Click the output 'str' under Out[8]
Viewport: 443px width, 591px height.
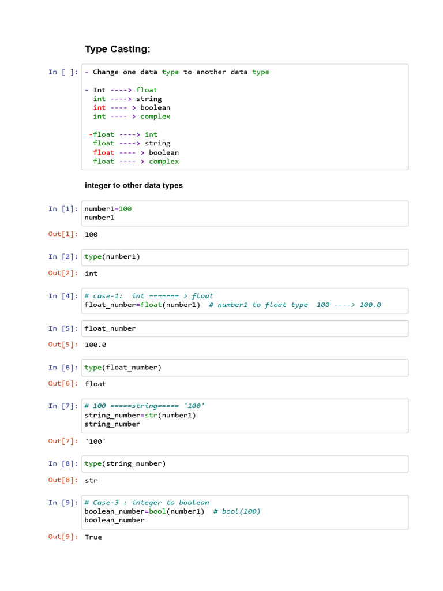[x=91, y=481]
